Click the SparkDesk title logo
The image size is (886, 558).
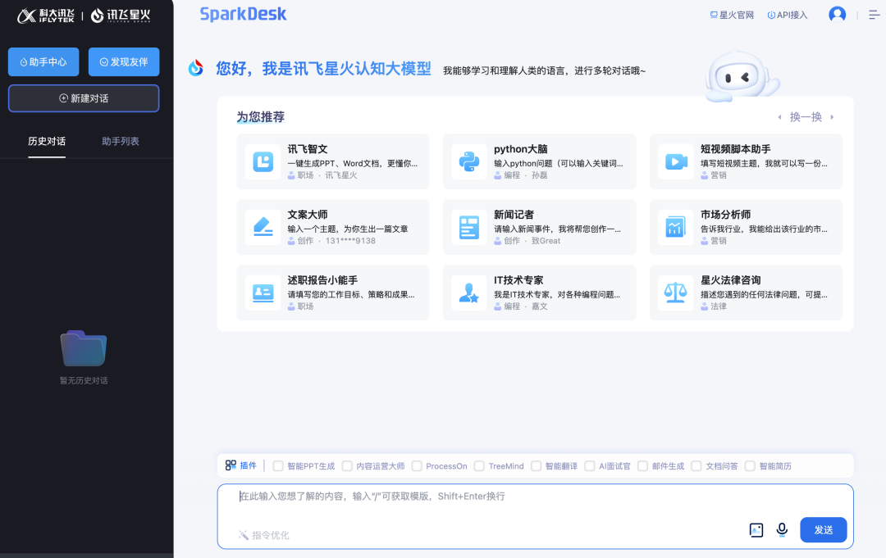tap(243, 14)
